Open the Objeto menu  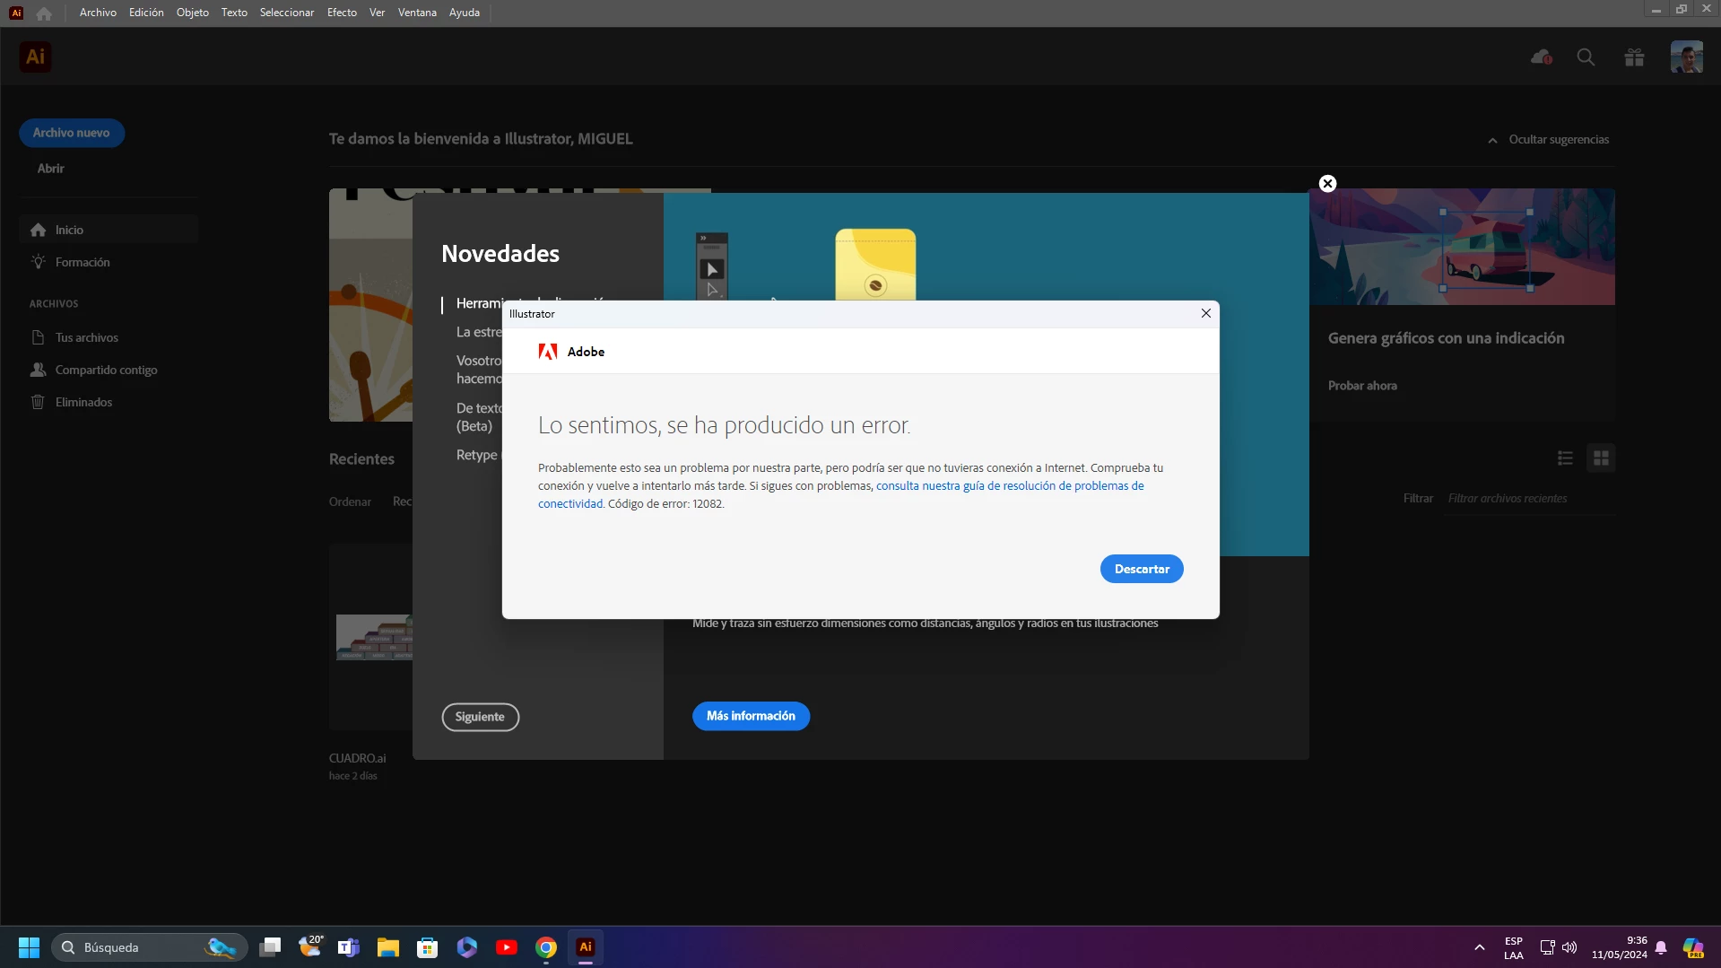(193, 13)
